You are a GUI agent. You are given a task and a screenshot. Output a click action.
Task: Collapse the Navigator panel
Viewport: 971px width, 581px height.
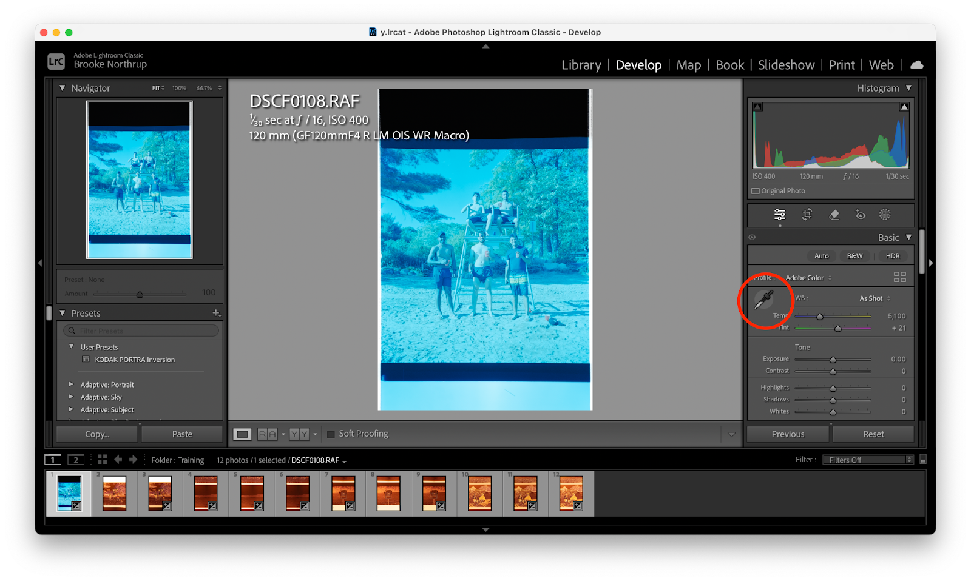pyautogui.click(x=62, y=88)
